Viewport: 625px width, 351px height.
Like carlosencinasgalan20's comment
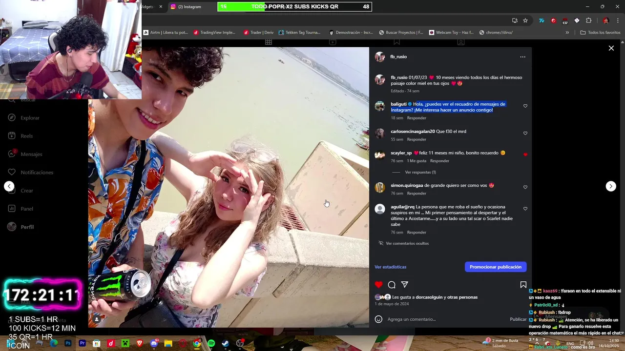pyautogui.click(x=525, y=133)
